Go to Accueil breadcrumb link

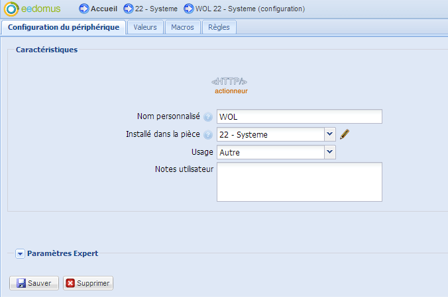coord(104,9)
